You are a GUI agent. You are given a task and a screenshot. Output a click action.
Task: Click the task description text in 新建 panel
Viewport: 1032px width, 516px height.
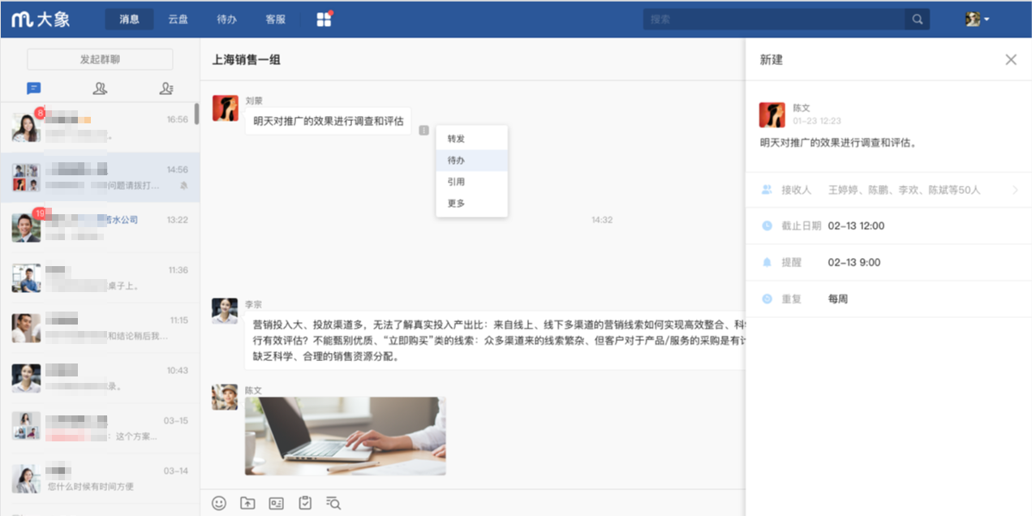tap(838, 143)
